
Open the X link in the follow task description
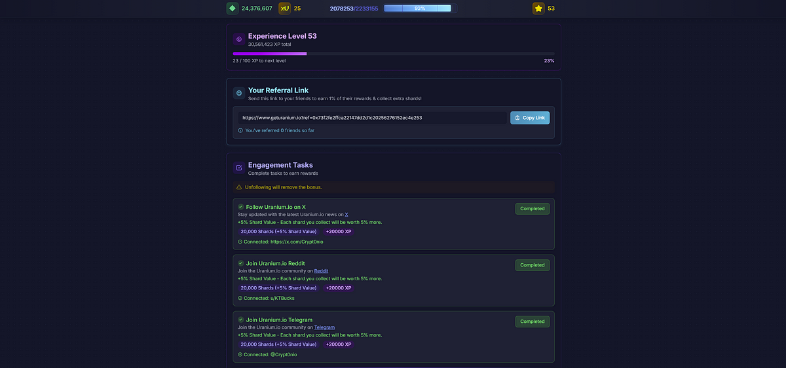pyautogui.click(x=346, y=214)
